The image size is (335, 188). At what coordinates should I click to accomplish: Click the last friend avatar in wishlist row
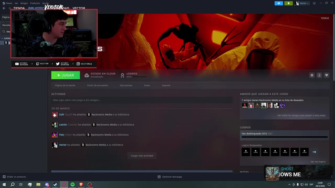pyautogui.click(x=282, y=105)
